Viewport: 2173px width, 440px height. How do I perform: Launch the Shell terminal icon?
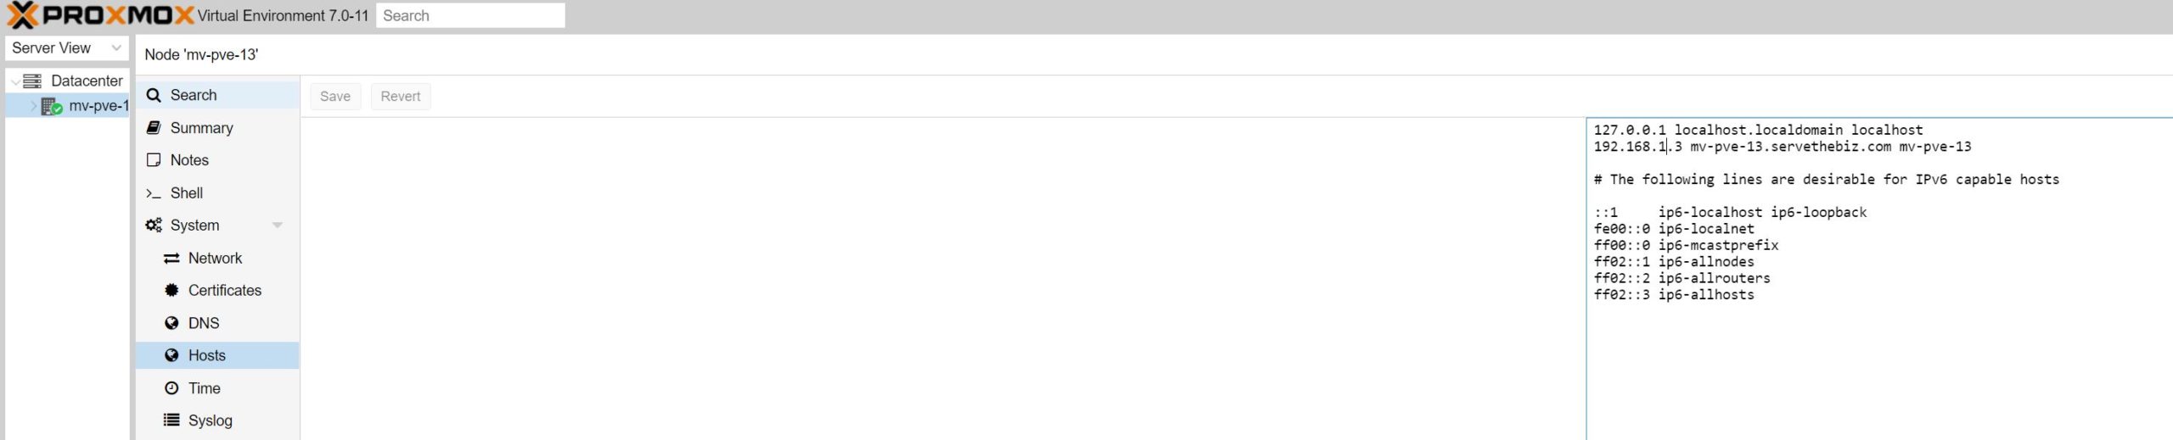point(154,193)
